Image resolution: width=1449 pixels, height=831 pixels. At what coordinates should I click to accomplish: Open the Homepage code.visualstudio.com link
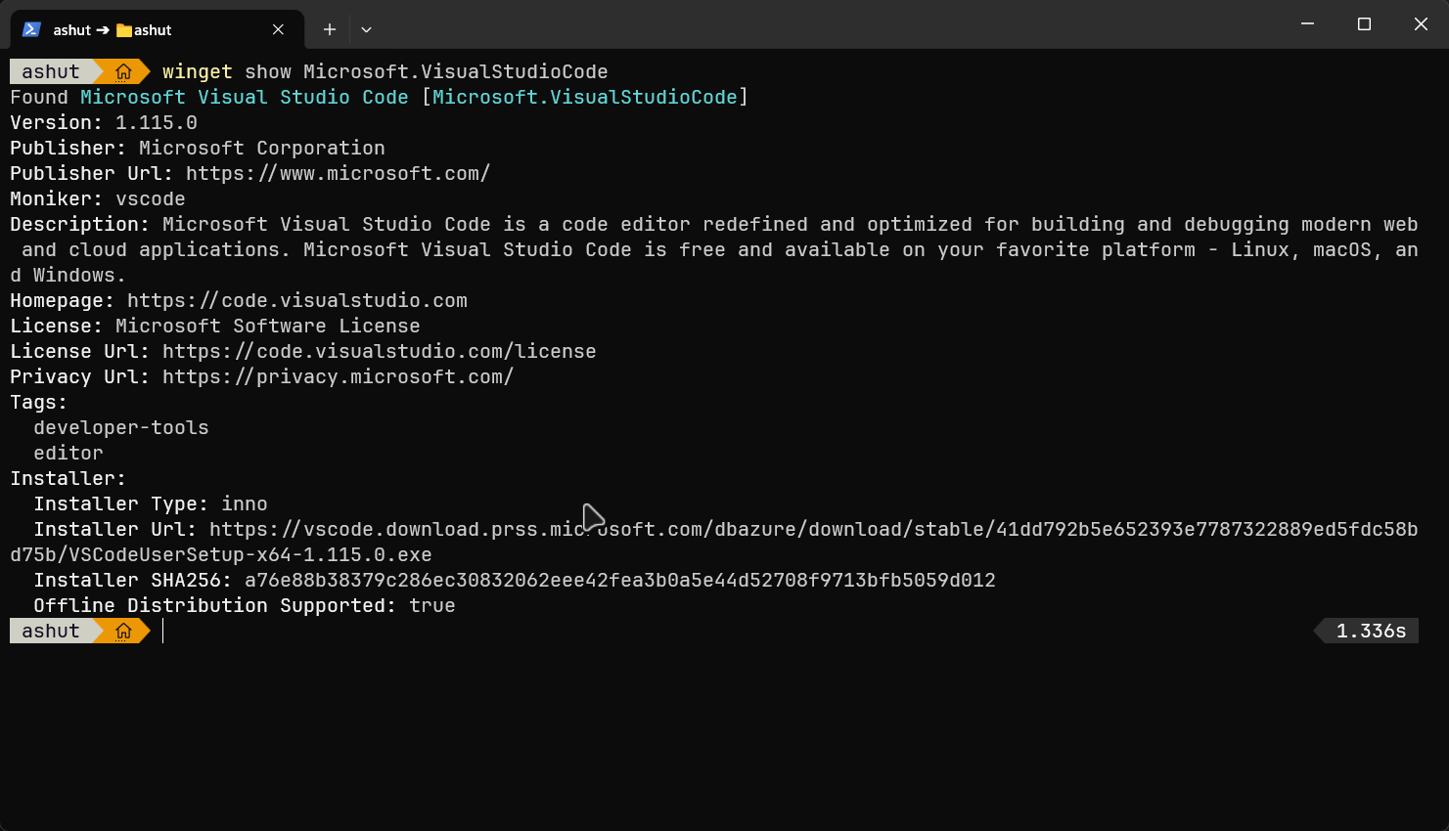click(x=296, y=300)
